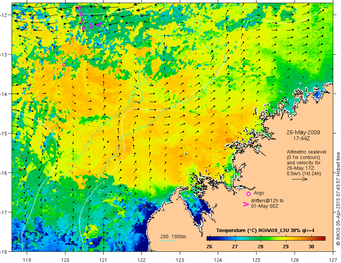
Task: Click the longitude label 127
Action: point(333,260)
